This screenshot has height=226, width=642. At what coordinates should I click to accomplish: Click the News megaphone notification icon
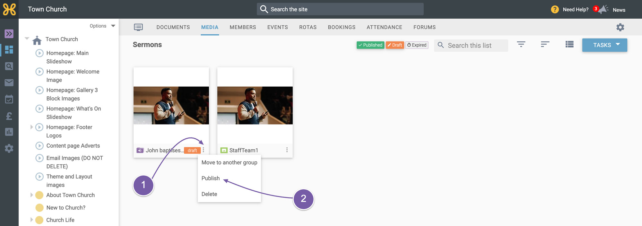[x=603, y=9]
